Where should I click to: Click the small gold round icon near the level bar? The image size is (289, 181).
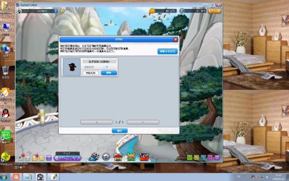click(x=62, y=11)
